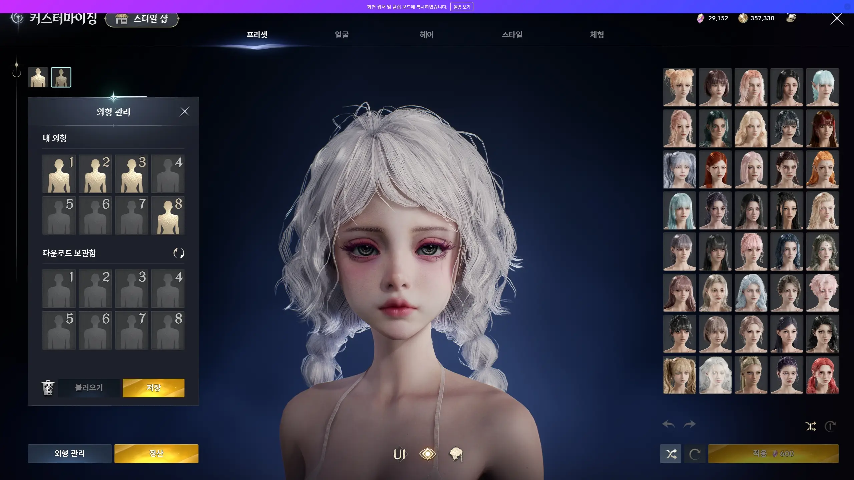Toggle the UI visibility icon
854x480 pixels.
tap(399, 454)
